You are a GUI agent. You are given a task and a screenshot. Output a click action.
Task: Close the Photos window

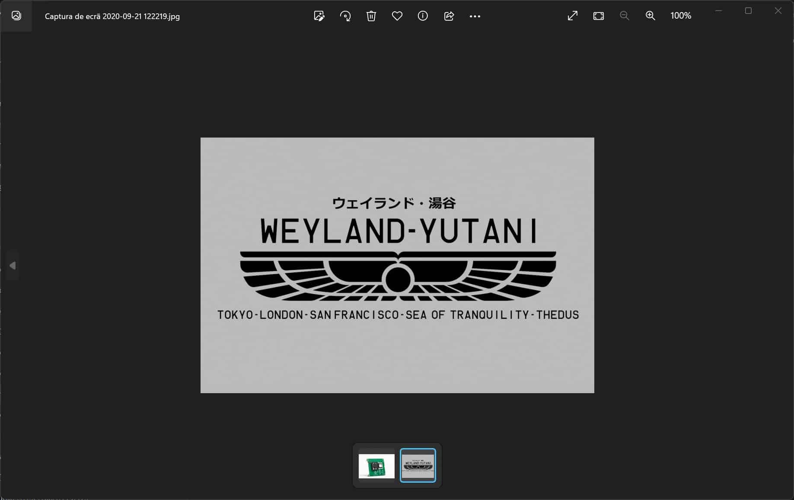(778, 11)
